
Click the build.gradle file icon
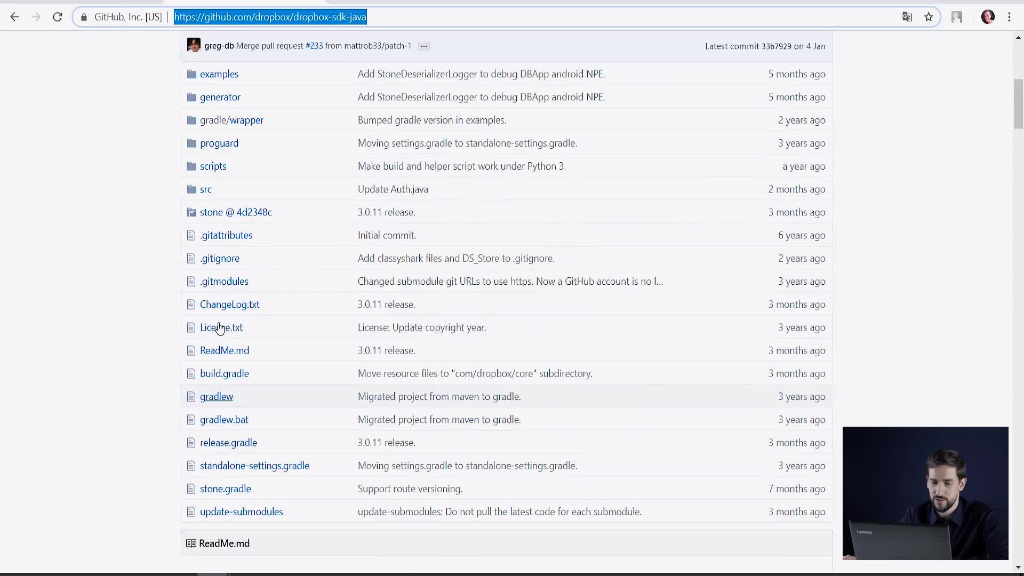coord(191,373)
